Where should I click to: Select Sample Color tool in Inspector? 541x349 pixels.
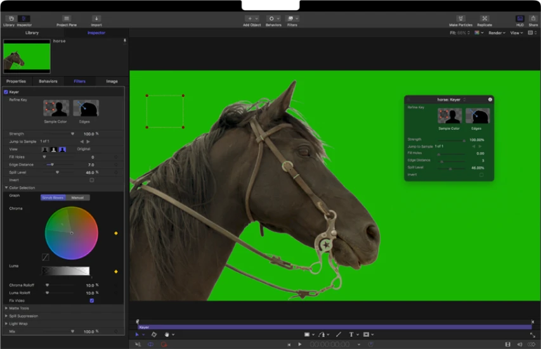coord(56,108)
